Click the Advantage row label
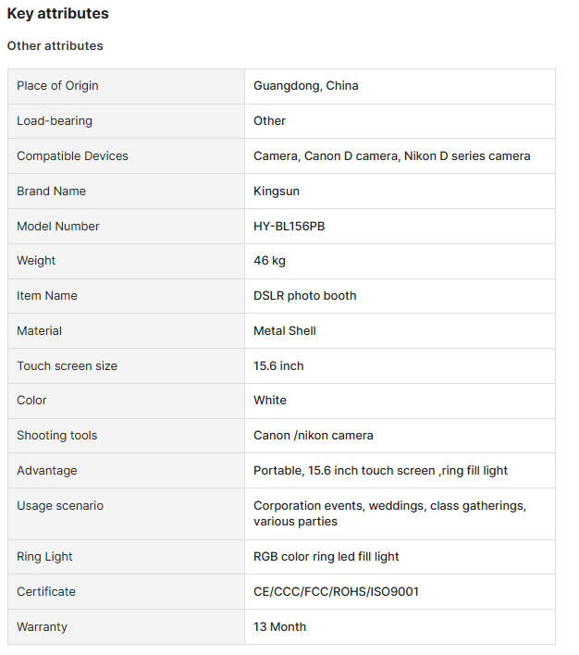This screenshot has width=579, height=655. 47,470
